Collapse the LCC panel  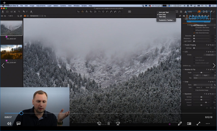(183, 52)
